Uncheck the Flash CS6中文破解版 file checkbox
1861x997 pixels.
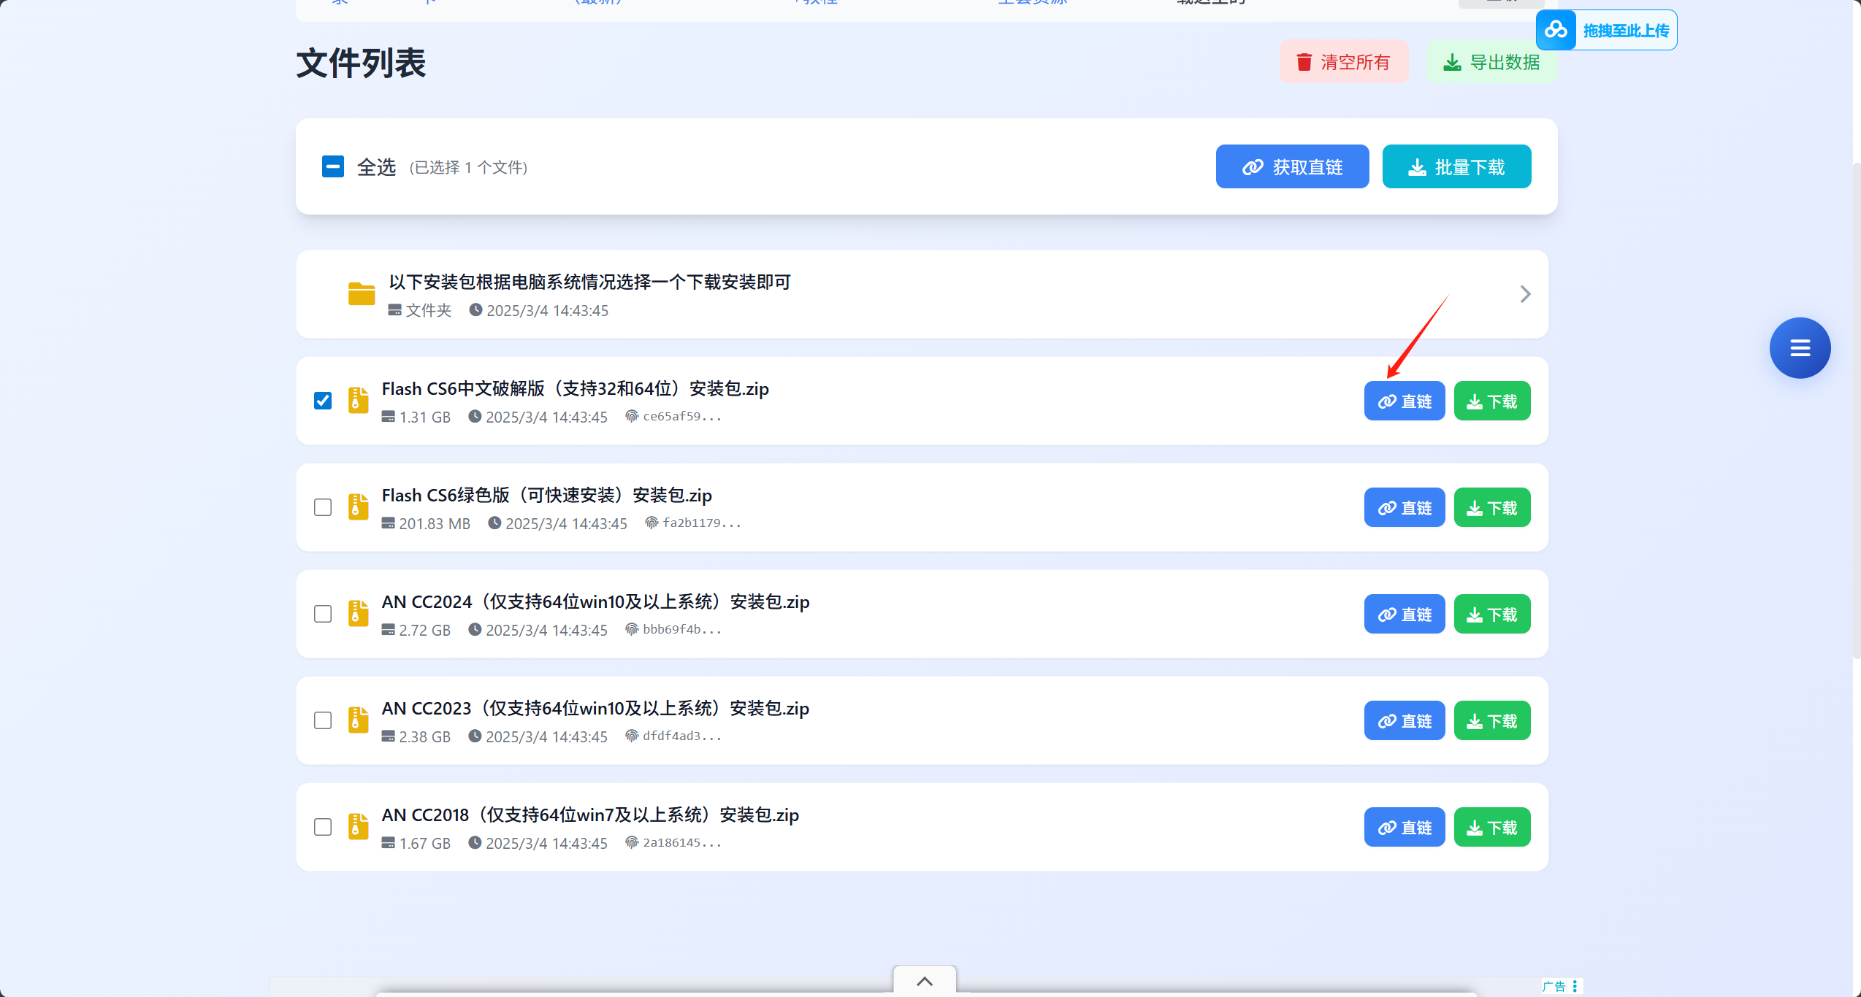click(x=323, y=401)
